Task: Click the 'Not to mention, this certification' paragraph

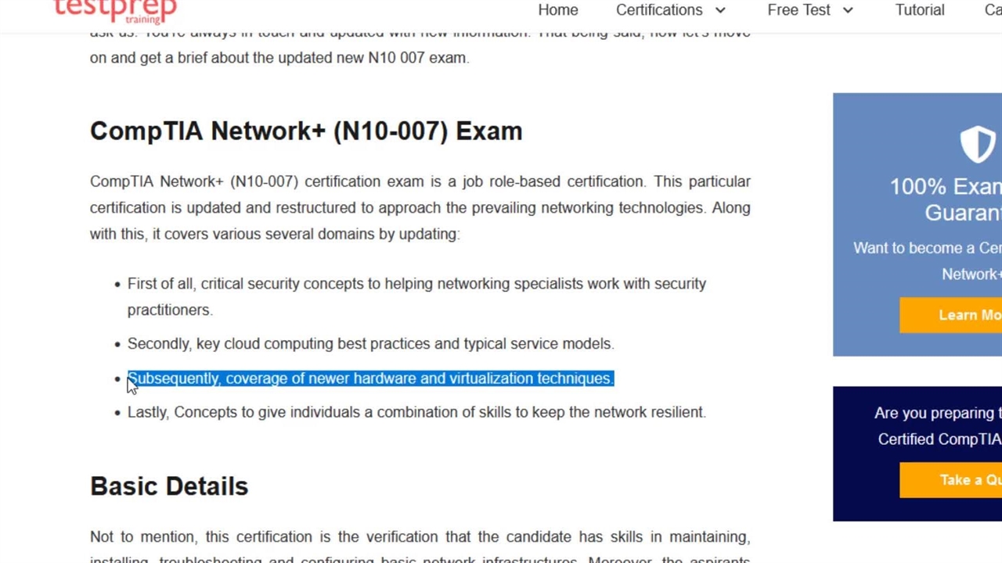Action: point(420,537)
